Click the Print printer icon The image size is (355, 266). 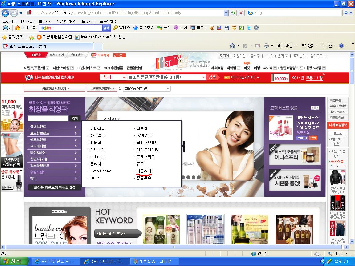pyautogui.click(x=266, y=46)
